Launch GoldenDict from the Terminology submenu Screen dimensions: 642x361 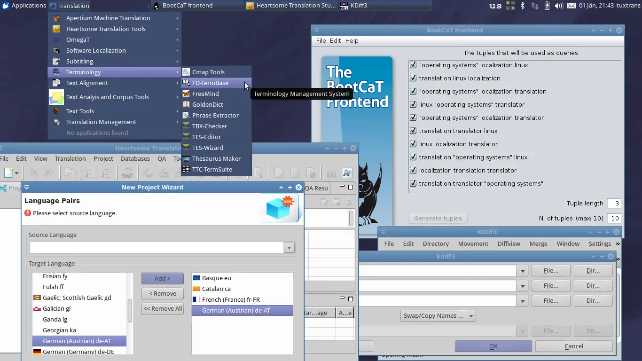tap(216, 104)
